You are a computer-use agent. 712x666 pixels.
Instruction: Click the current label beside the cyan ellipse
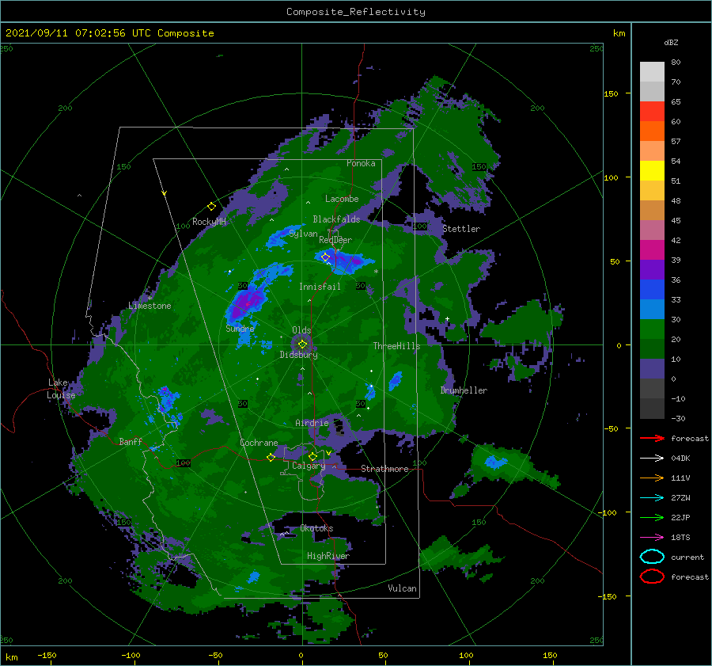(687, 557)
